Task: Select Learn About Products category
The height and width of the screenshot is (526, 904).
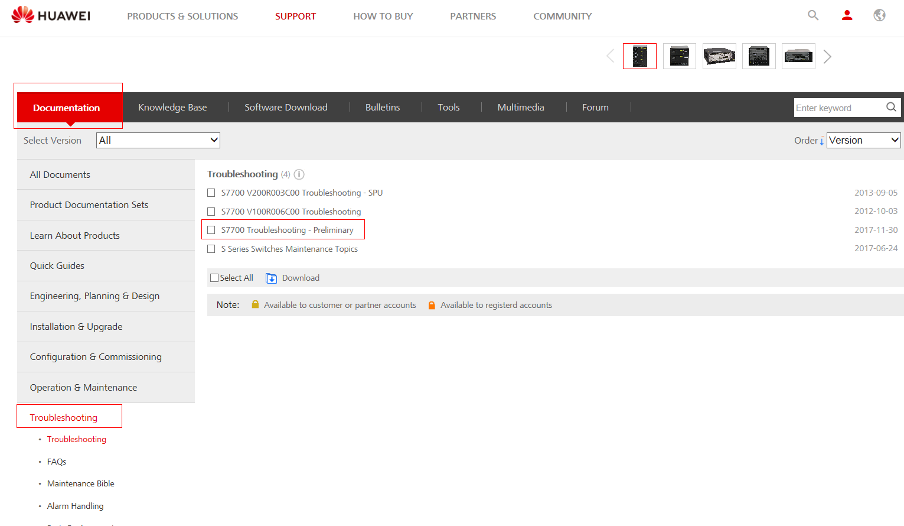Action: point(106,235)
